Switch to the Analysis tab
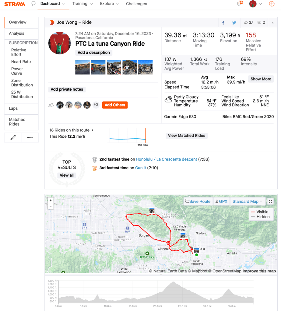This screenshot has height=311, width=281. pyautogui.click(x=16, y=33)
